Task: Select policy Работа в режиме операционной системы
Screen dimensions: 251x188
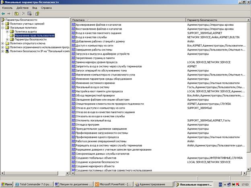Action: [101, 141]
